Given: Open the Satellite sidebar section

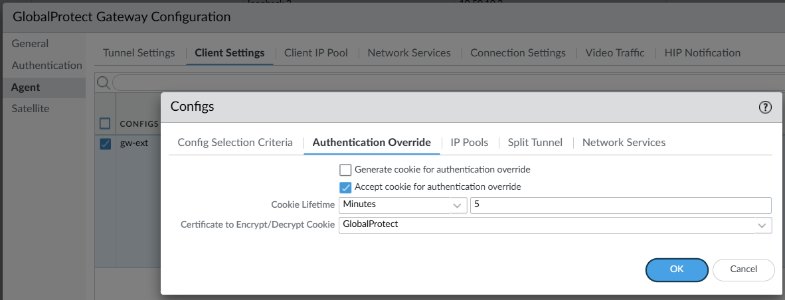Looking at the screenshot, I should tap(31, 108).
